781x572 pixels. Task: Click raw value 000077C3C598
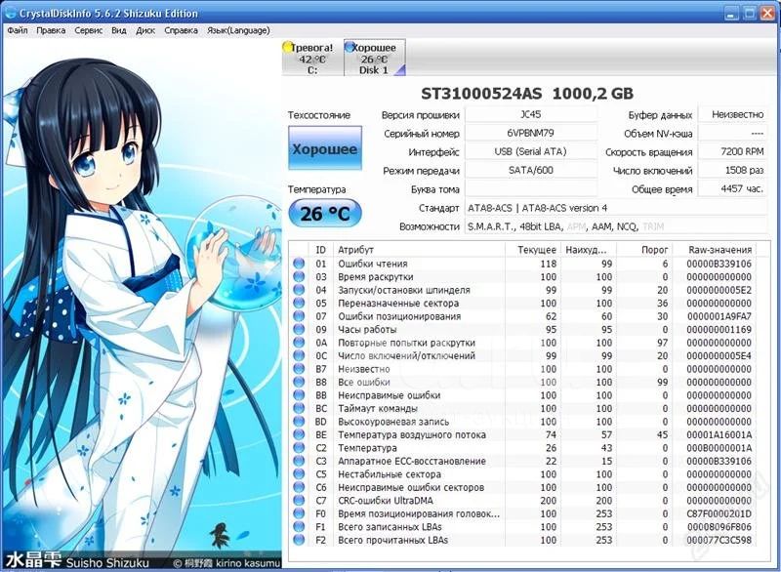pos(719,540)
